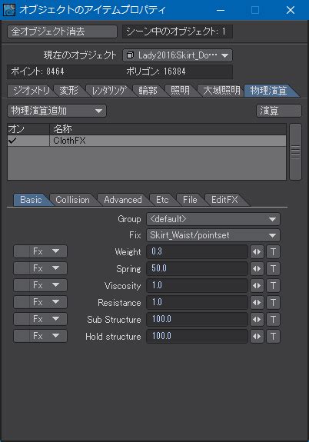
Task: Click the Viscosity value field 1.0
Action: tap(197, 285)
